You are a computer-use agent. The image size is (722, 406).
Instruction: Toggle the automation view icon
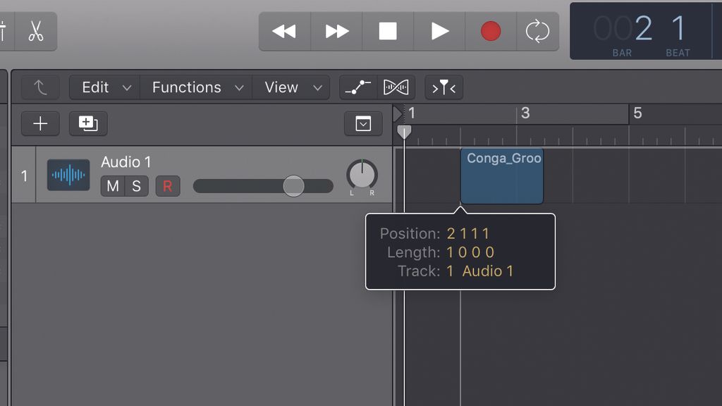pyautogui.click(x=360, y=87)
